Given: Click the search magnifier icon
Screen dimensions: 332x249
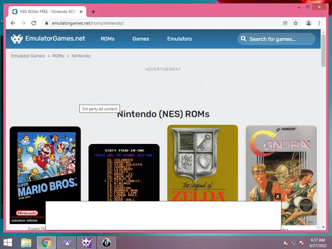Looking at the screenshot, I should pos(243,39).
